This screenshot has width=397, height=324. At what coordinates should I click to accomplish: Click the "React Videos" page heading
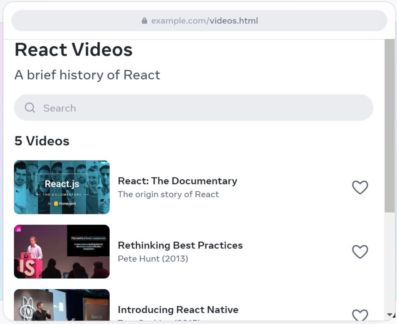coord(74,50)
